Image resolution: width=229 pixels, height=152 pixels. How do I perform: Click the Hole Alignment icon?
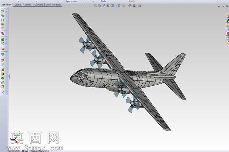3,78
